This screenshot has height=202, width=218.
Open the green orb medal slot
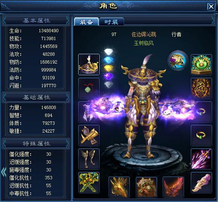click(201, 65)
